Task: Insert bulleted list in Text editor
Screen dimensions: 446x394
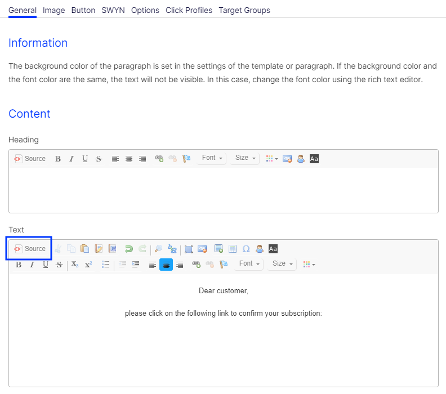Action: (x=105, y=265)
